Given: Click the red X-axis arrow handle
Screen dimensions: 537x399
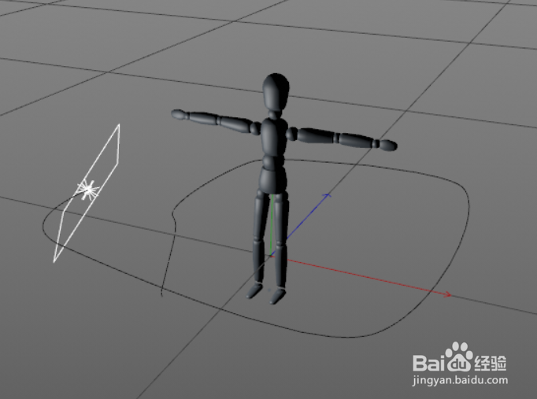Looking at the screenshot, I should tap(447, 294).
